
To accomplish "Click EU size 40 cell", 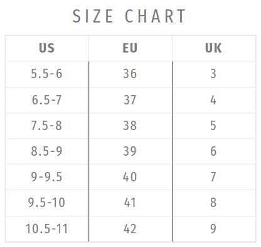I will [x=130, y=177].
